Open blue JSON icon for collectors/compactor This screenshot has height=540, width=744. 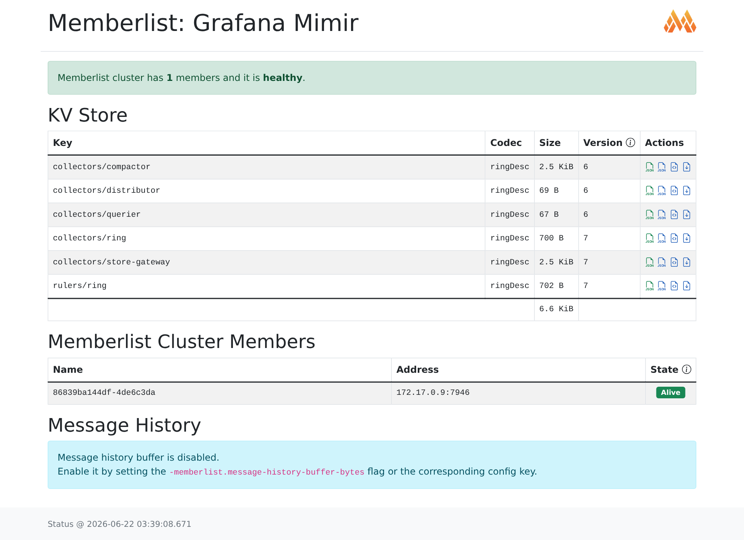(662, 167)
